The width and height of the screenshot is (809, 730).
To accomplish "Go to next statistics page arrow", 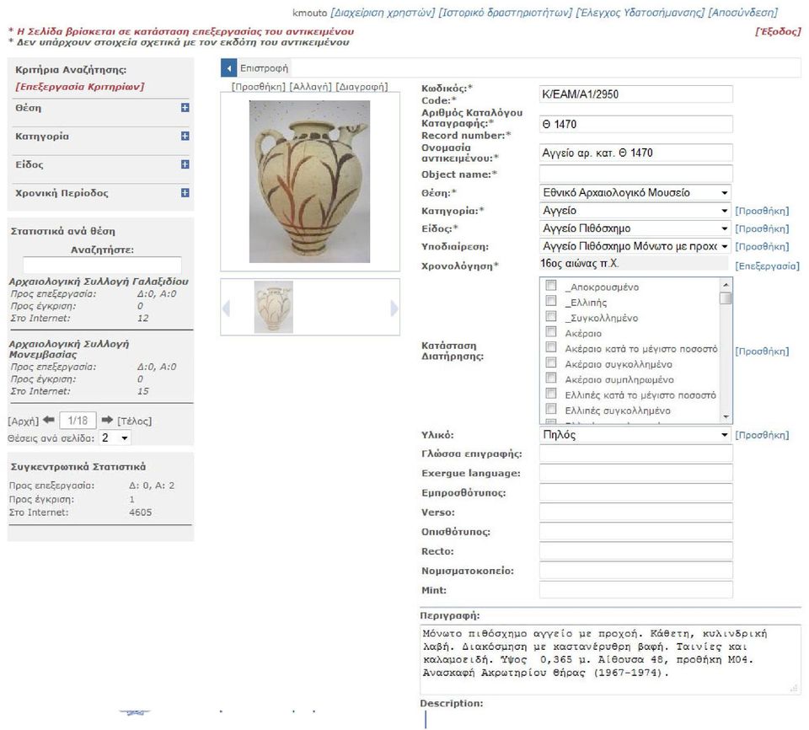I will click(107, 420).
